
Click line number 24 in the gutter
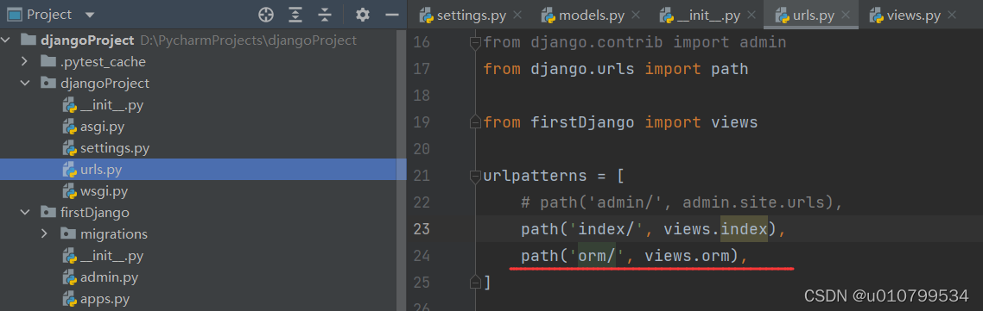422,256
